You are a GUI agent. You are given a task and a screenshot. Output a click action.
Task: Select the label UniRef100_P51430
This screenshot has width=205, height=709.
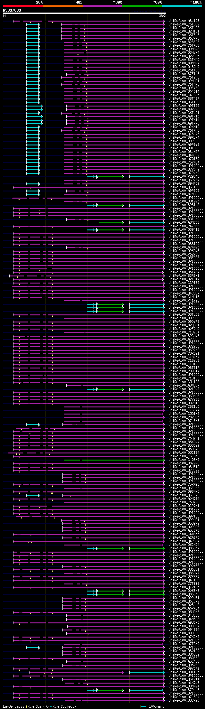184,70
